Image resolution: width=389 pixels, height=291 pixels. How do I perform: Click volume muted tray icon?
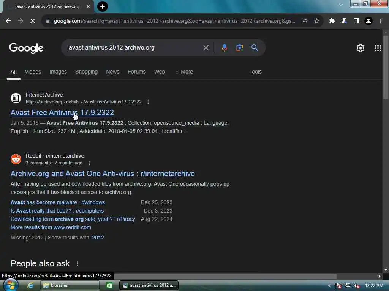tap(357, 286)
